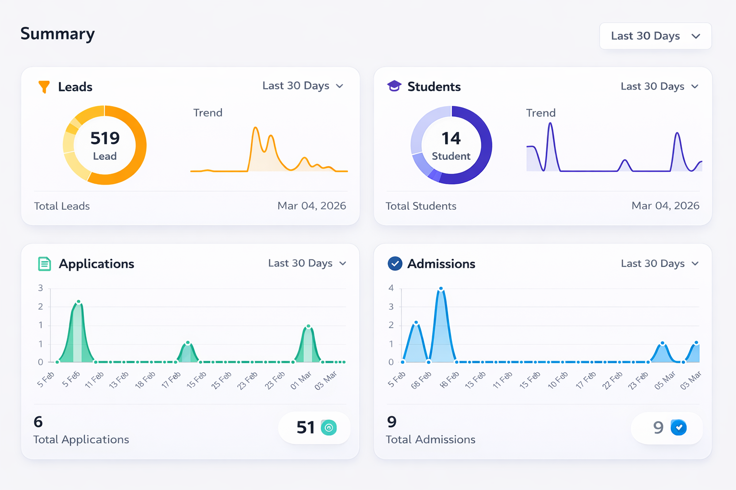The width and height of the screenshot is (736, 490).
Task: Click the green document Applications icon
Action: tap(44, 264)
